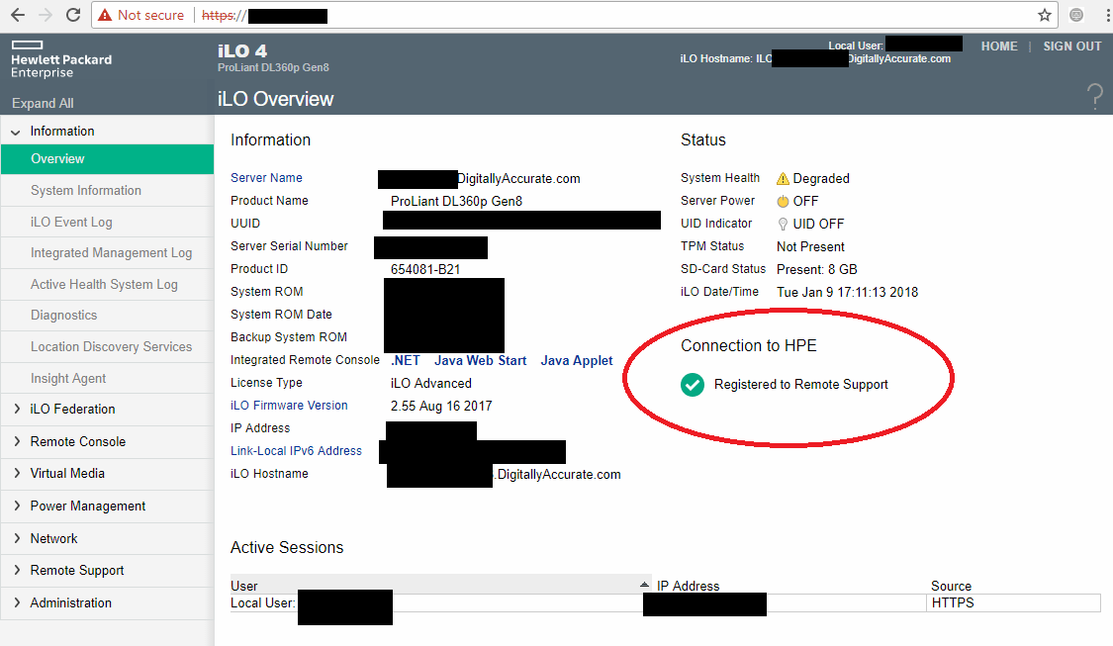Viewport: 1113px width, 646px height.
Task: Expand the Remote Support section
Action: pyautogui.click(x=17, y=570)
